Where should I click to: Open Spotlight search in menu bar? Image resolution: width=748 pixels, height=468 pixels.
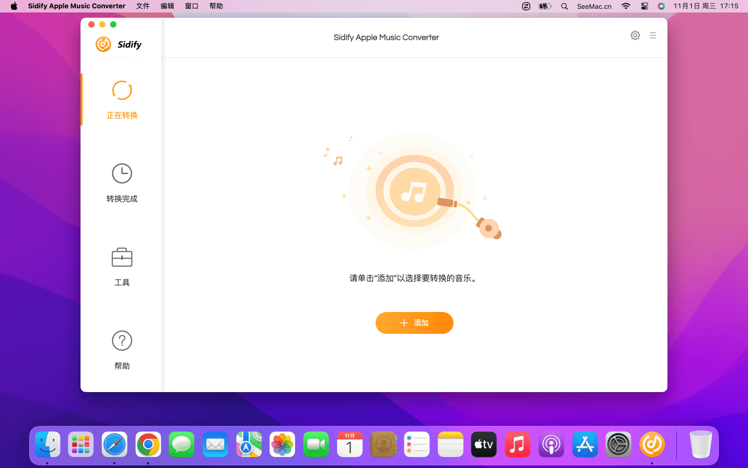[x=564, y=6]
